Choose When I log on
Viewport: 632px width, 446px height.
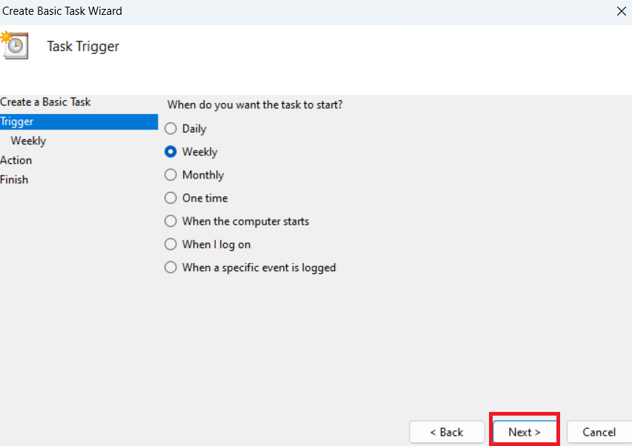171,244
